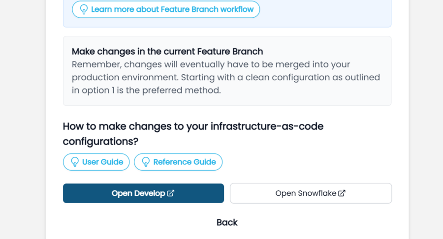The width and height of the screenshot is (443, 239).
Task: Click lightbulb icon beside Learn more
Action: point(84,9)
